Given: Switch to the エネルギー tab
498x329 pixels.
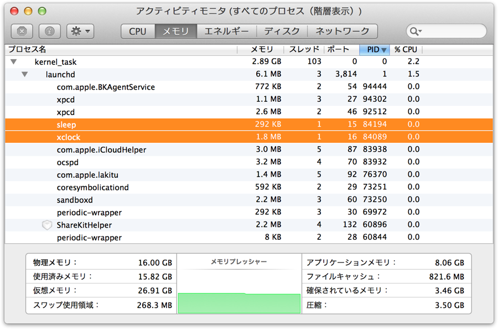Looking at the screenshot, I should [x=226, y=31].
